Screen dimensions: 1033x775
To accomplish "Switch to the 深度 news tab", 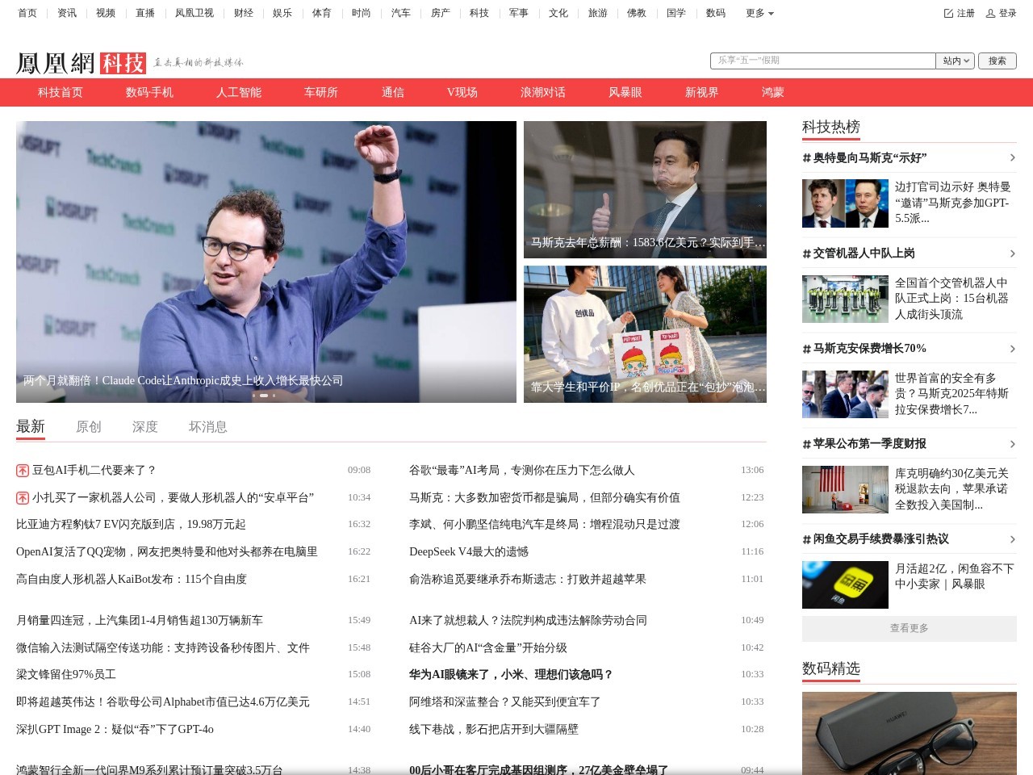I will (145, 427).
